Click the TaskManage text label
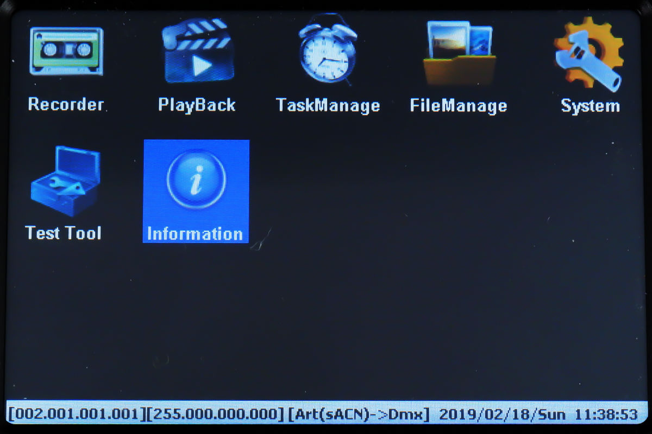This screenshot has height=434, width=652. 328,105
